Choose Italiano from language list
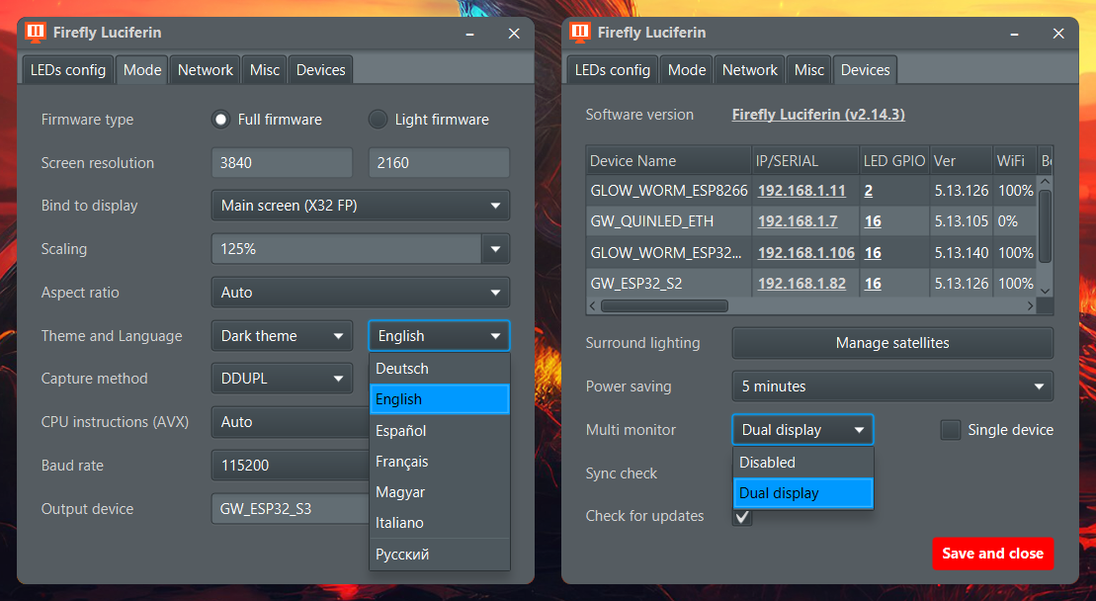 tap(439, 523)
